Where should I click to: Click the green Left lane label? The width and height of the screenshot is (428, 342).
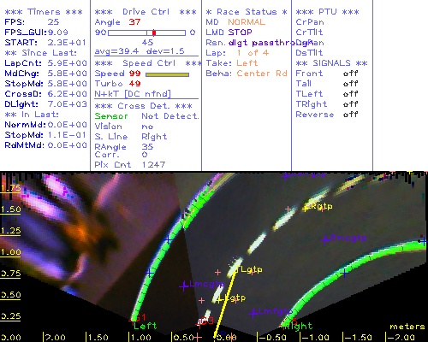coord(145,326)
